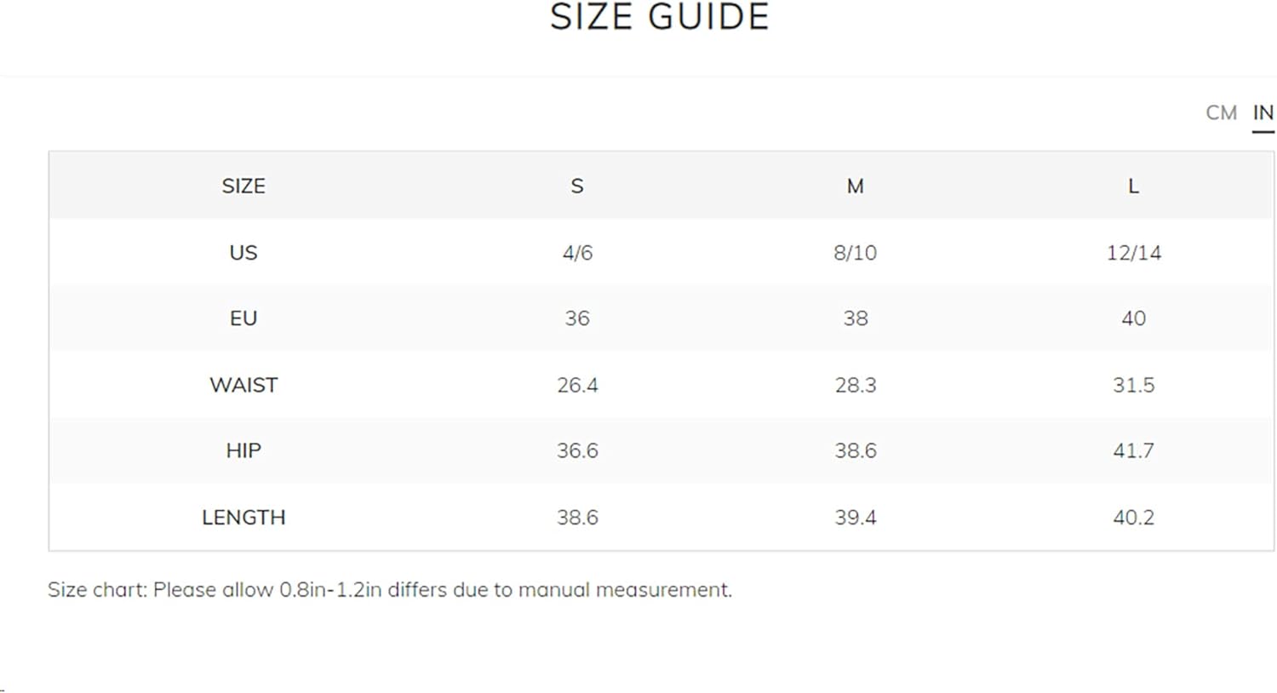The width and height of the screenshot is (1277, 693).
Task: Click the M size column header
Action: click(x=856, y=186)
